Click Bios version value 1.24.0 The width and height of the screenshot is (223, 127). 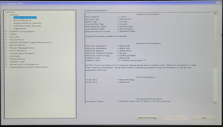point(123,17)
